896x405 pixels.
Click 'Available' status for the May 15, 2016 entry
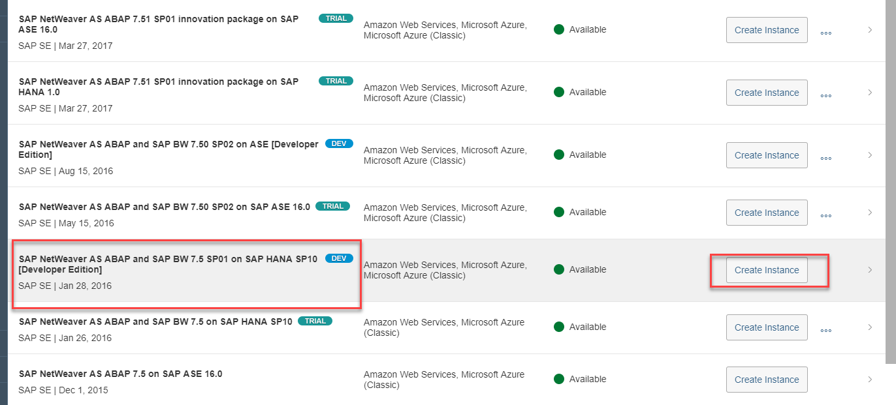pyautogui.click(x=588, y=212)
